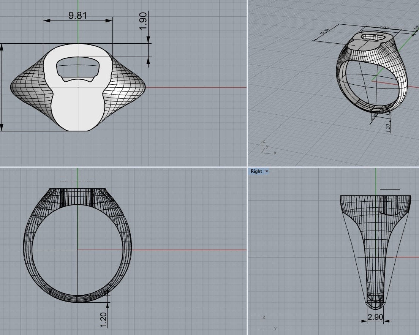Click the Right viewport title label
The image size is (419, 335).
(256, 171)
